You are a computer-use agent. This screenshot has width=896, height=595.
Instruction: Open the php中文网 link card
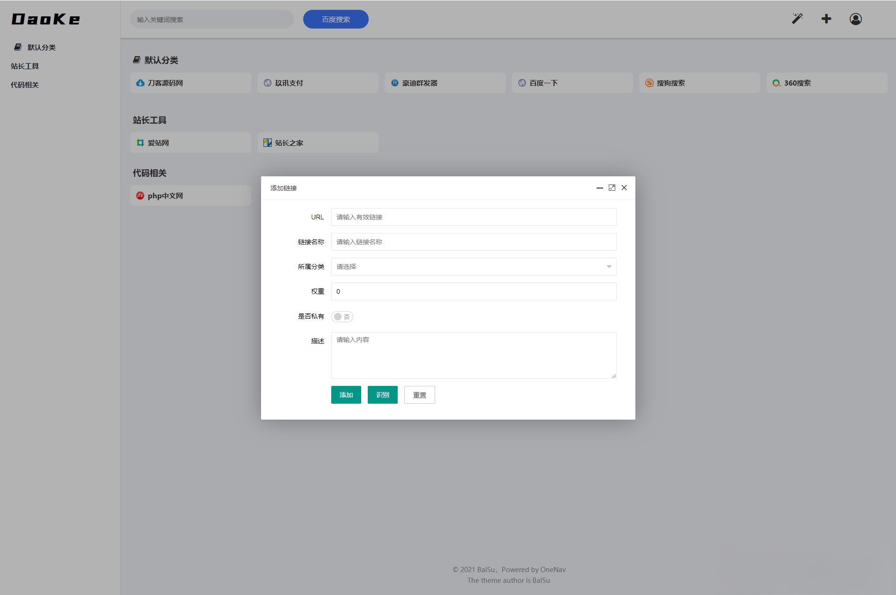tap(190, 196)
